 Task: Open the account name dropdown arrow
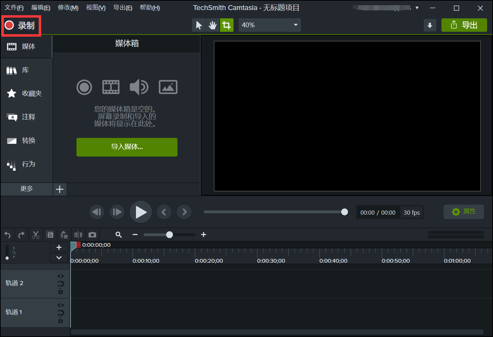tap(417, 8)
